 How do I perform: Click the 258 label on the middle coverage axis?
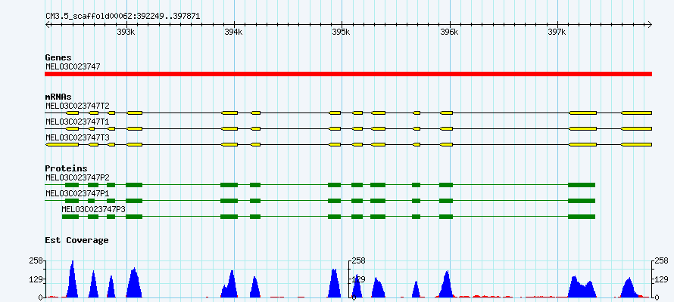click(x=358, y=260)
